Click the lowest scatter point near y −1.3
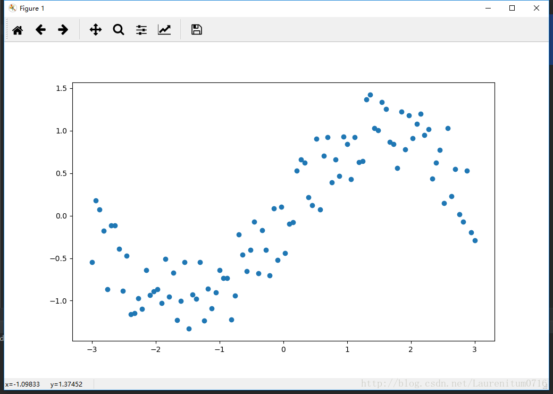The width and height of the screenshot is (553, 394). click(x=189, y=329)
